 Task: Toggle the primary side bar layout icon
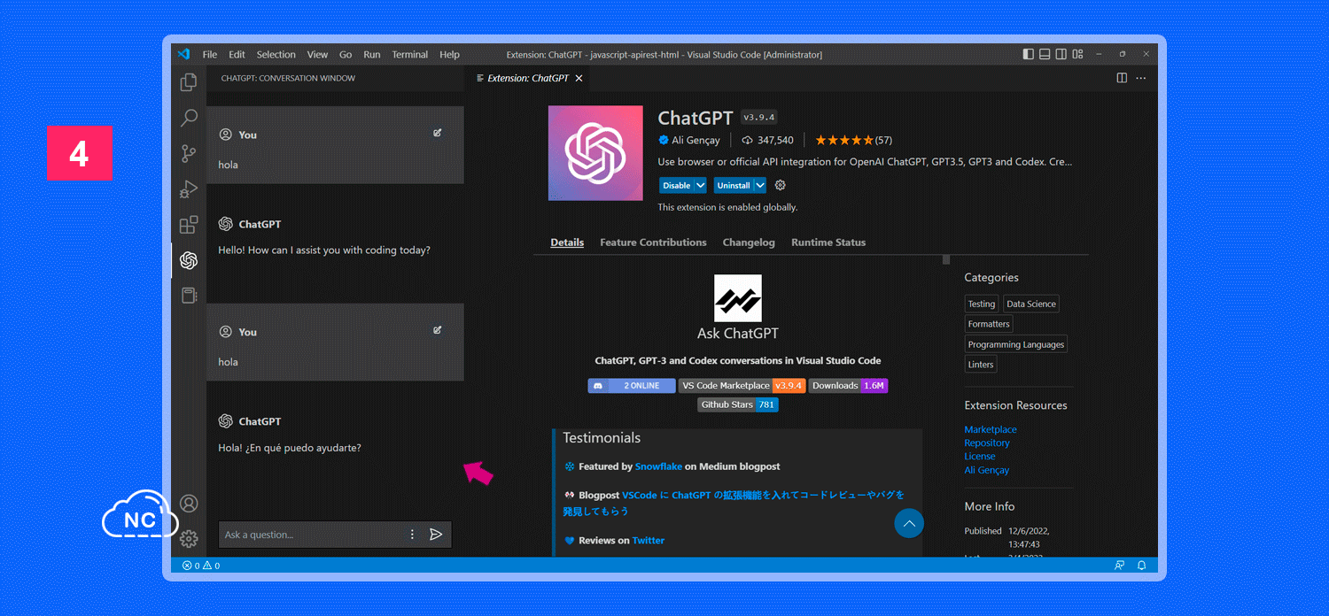tap(1028, 54)
